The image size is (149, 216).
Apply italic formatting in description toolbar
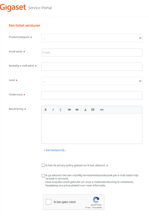[x=53, y=110]
